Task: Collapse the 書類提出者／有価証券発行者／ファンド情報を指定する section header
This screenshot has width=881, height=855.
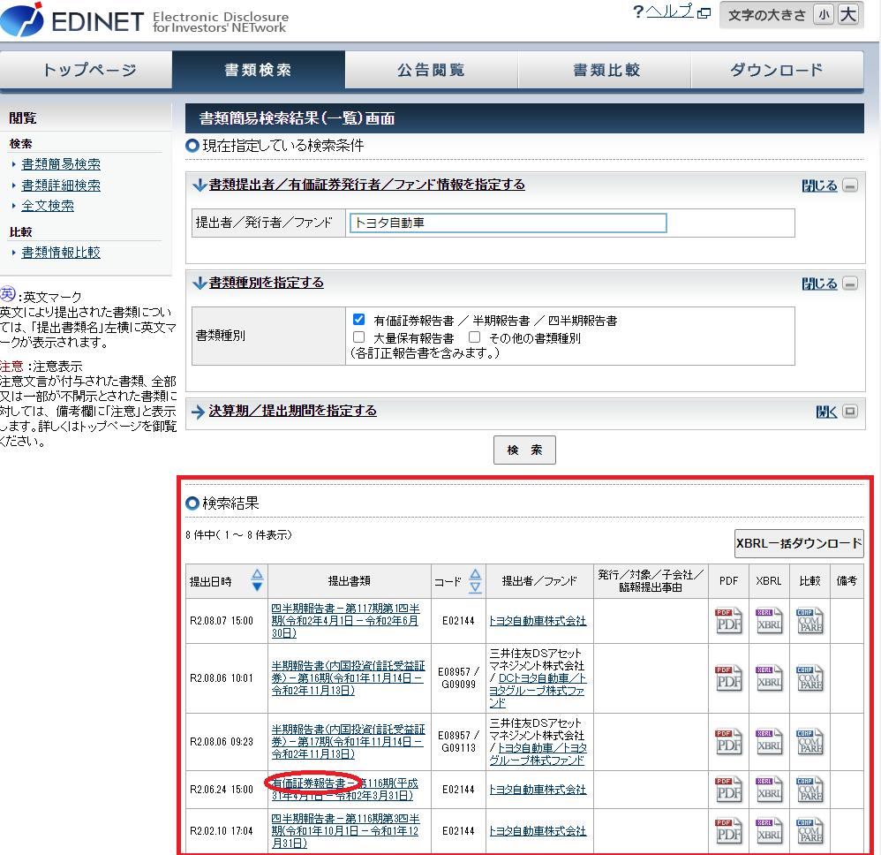Action: point(367,185)
